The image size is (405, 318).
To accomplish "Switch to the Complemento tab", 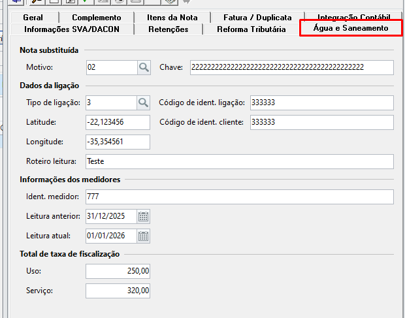I will pos(97,18).
